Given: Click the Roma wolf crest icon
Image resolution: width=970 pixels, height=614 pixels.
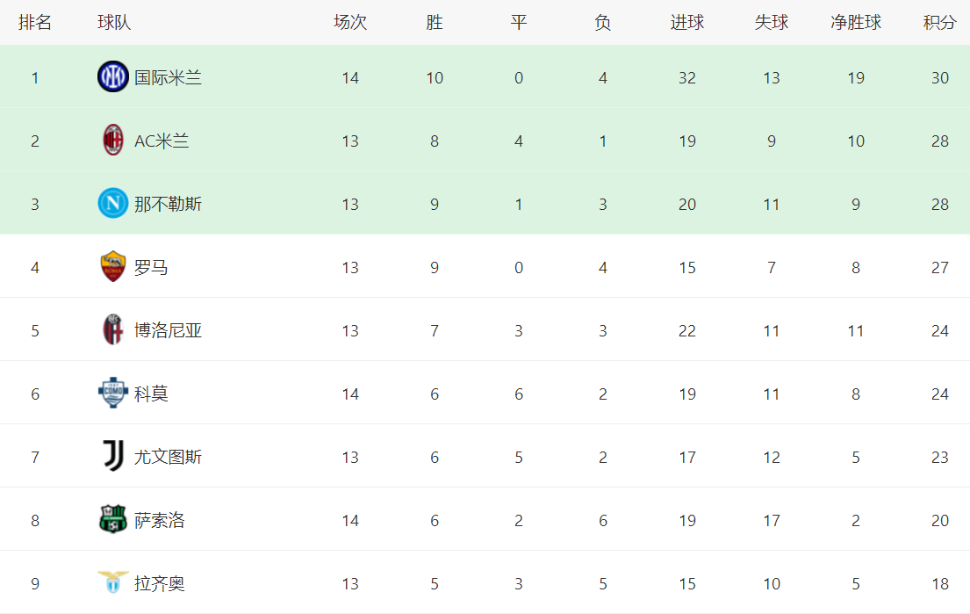Looking at the screenshot, I should [112, 267].
